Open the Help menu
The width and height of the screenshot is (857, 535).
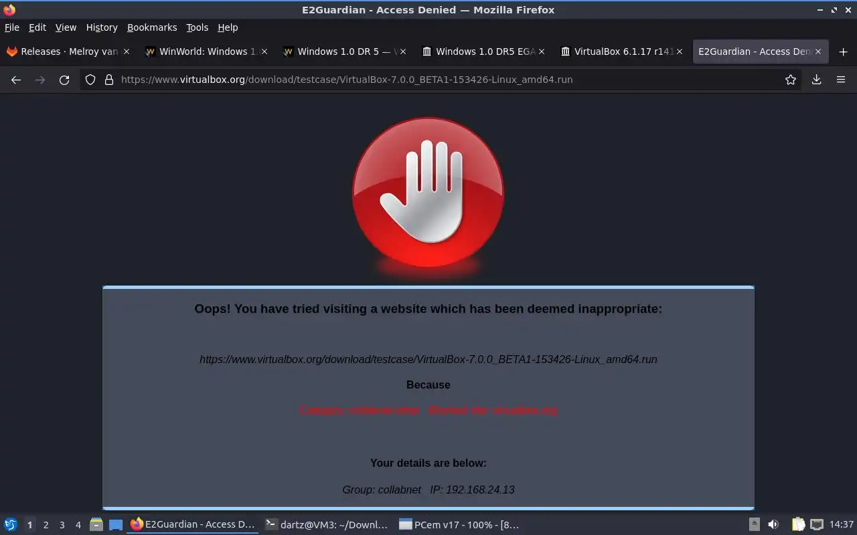[x=228, y=27]
